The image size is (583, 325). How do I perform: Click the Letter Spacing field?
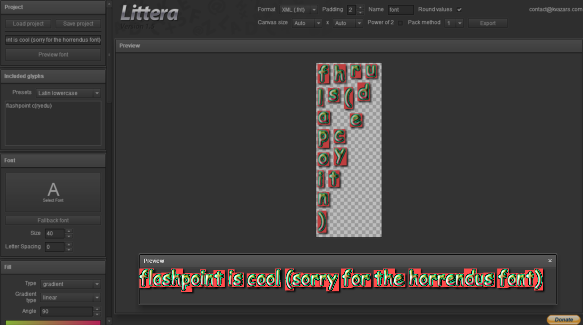(x=54, y=247)
